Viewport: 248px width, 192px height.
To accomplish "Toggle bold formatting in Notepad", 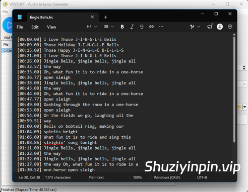I will click(x=122, y=27).
